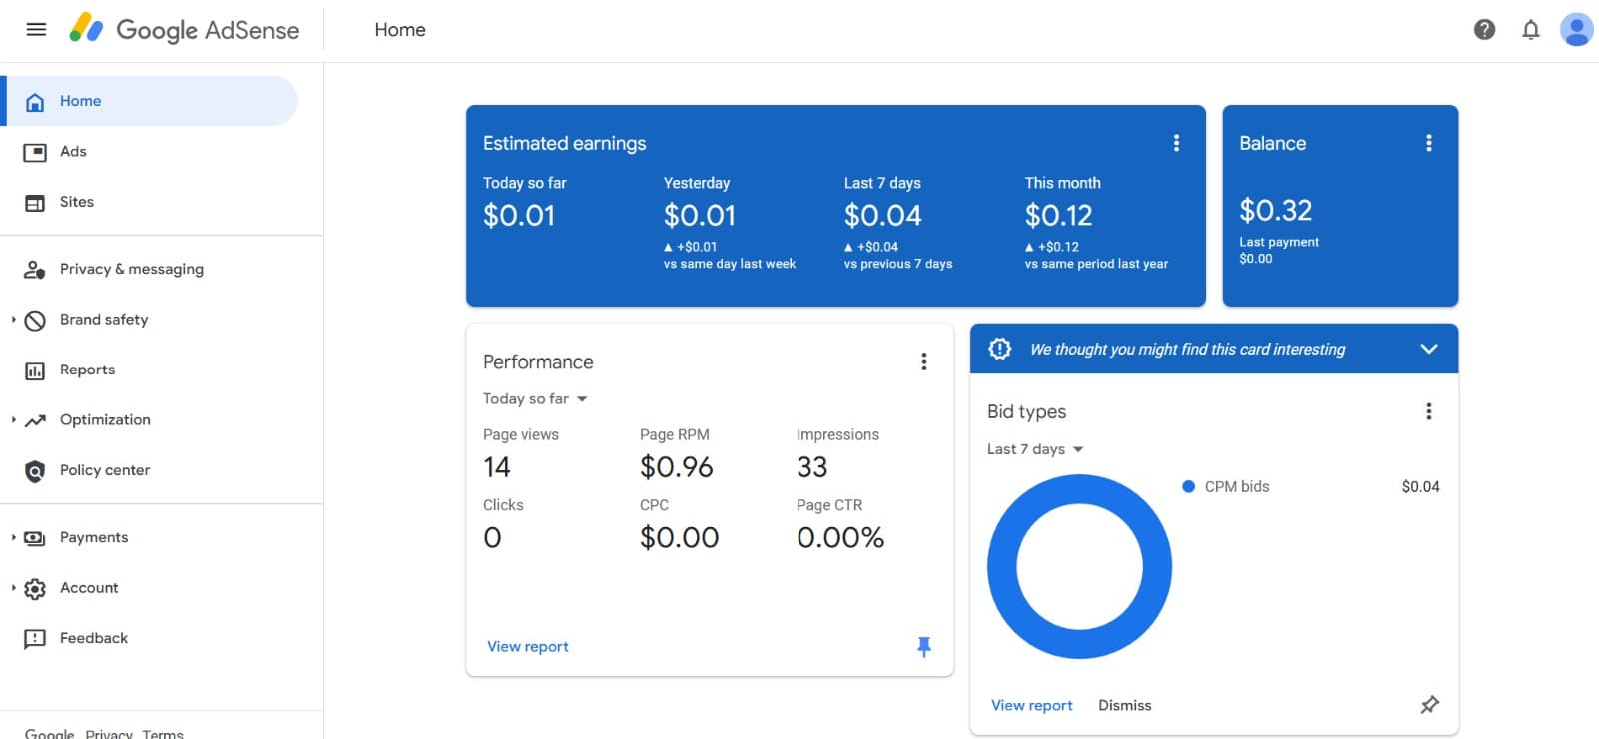Click View report in Bid types card
The image size is (1599, 739).
coord(1032,705)
